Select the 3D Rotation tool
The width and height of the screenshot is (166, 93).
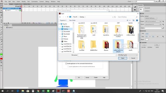pyautogui.click(x=1, y=15)
